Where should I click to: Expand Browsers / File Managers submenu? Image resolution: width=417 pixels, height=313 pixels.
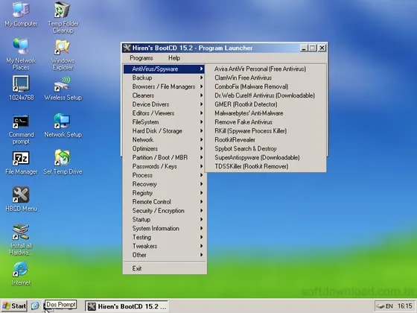point(164,86)
